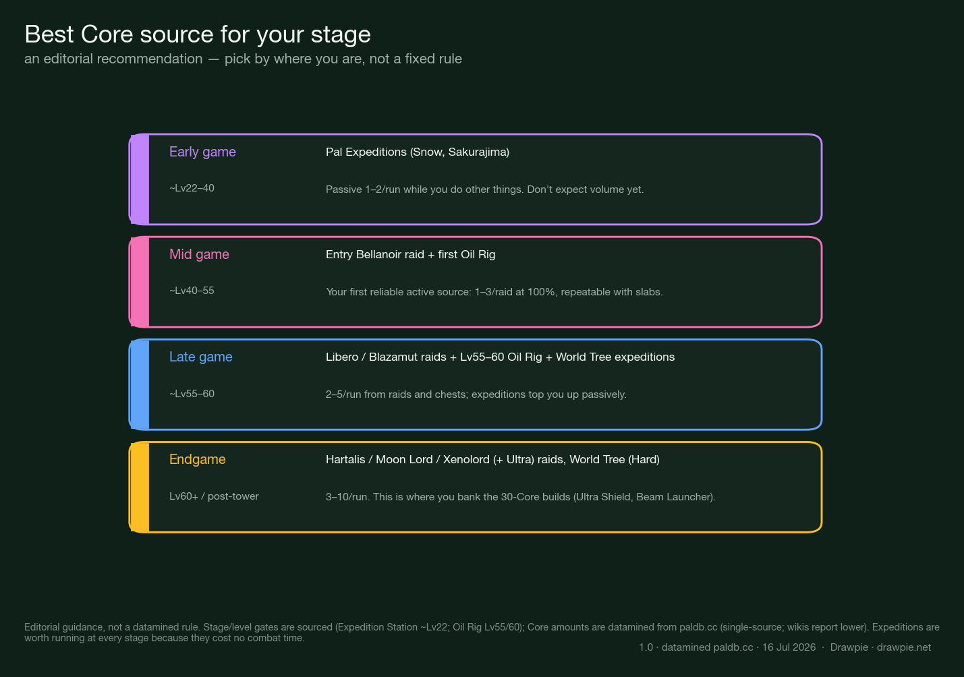Click the '~Lv55–60' level range
Screen dimensions: 964x677
pyautogui.click(x=192, y=394)
